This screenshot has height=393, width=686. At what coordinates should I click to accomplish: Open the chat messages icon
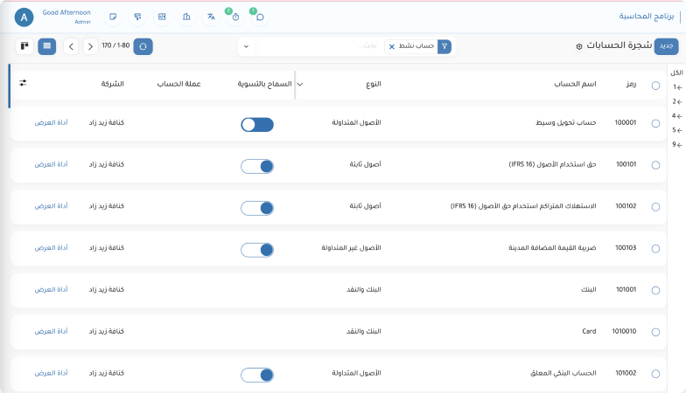[259, 17]
